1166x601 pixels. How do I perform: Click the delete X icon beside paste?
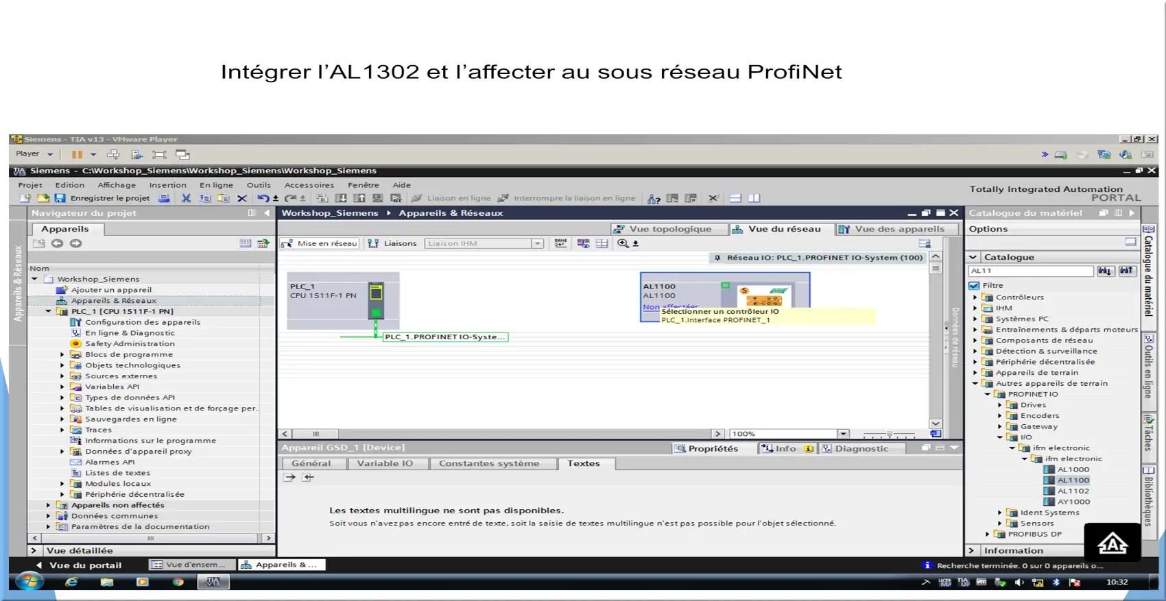pos(241,198)
